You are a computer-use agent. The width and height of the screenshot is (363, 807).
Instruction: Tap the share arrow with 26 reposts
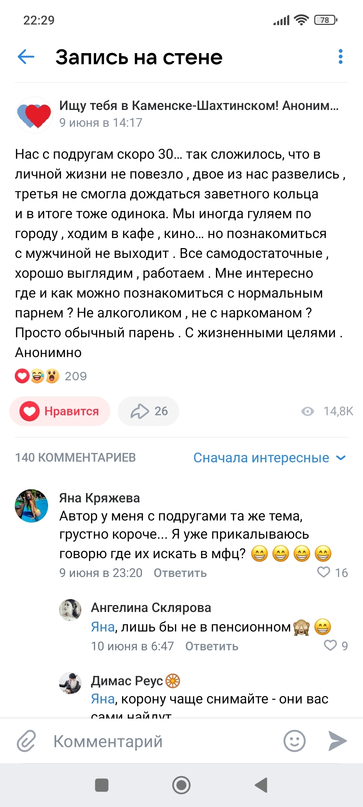(x=148, y=411)
